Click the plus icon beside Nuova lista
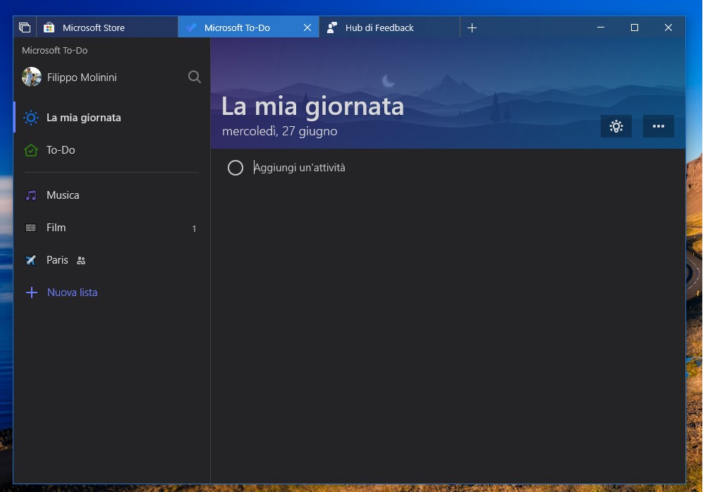The width and height of the screenshot is (703, 492). pos(32,293)
